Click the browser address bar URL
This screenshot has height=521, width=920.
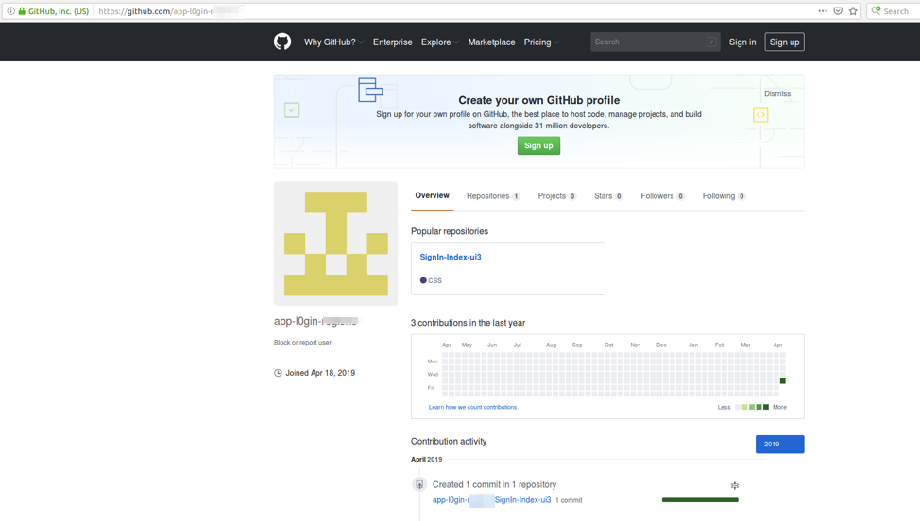[x=170, y=11]
